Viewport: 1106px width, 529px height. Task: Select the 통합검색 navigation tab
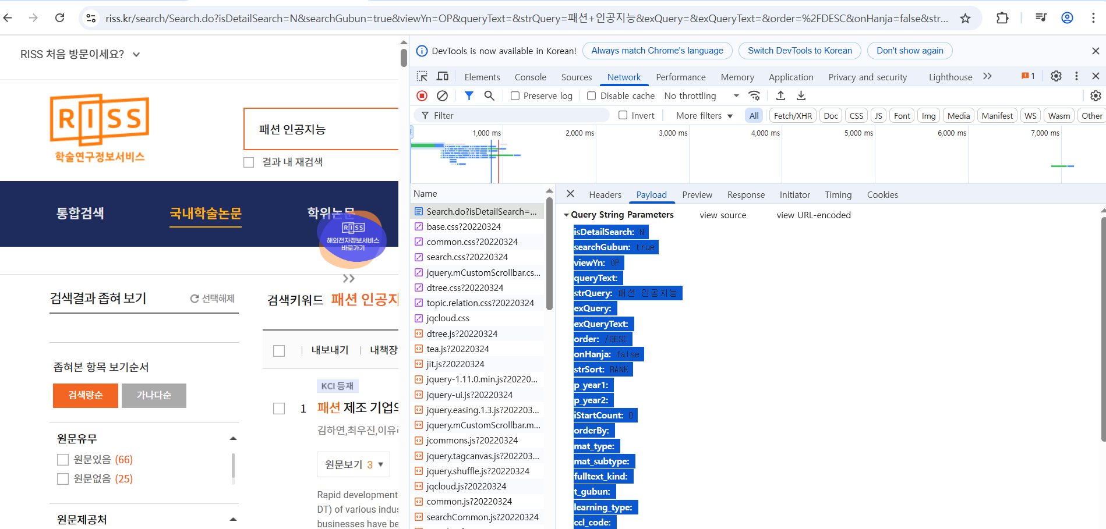80,213
